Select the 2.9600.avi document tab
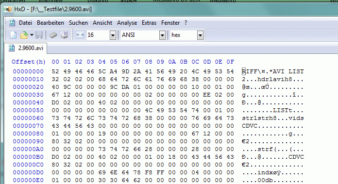This screenshot has width=338, height=184. click(x=26, y=48)
